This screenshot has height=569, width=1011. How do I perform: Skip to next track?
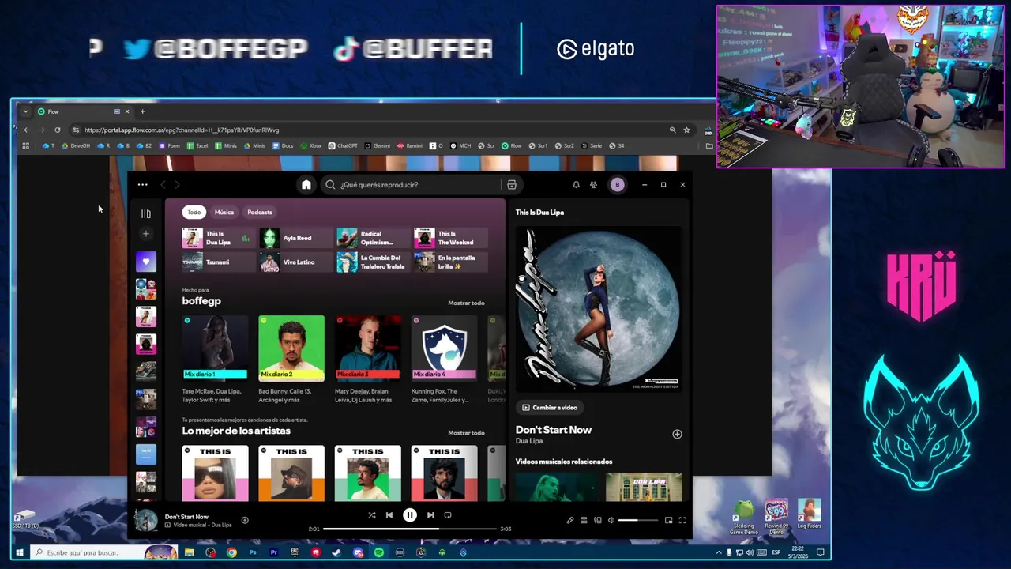[x=430, y=515]
